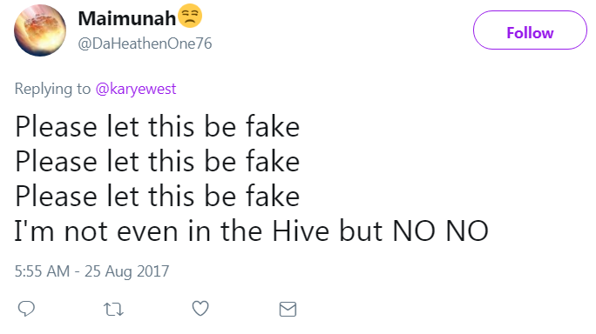This screenshot has height=334, width=596.
Task: Click the middle 'Please let this be fake' line
Action: point(158,162)
